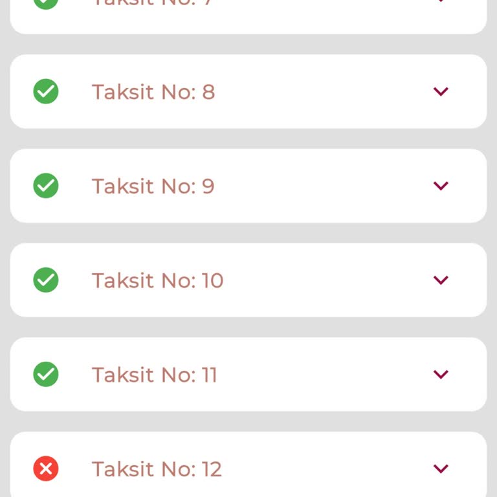Click the "Taksit No: 11" label text
Viewport: 497px width, 497px height.
pyautogui.click(x=155, y=375)
